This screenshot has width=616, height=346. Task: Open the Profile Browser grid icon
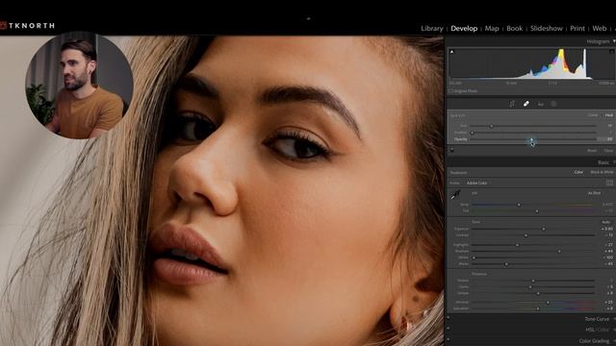609,183
